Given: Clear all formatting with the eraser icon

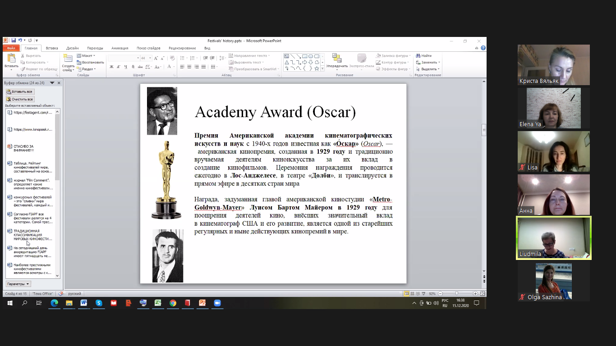Looking at the screenshot, I should (x=172, y=58).
